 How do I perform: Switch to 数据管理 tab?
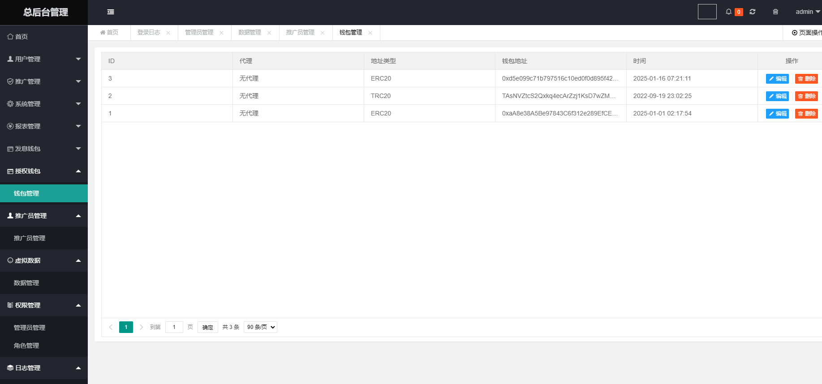(x=250, y=33)
